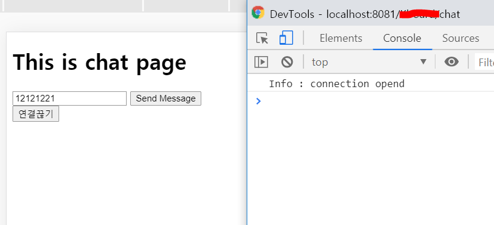Clear console with the ban icon
Image resolution: width=494 pixels, height=225 pixels.
coord(287,62)
